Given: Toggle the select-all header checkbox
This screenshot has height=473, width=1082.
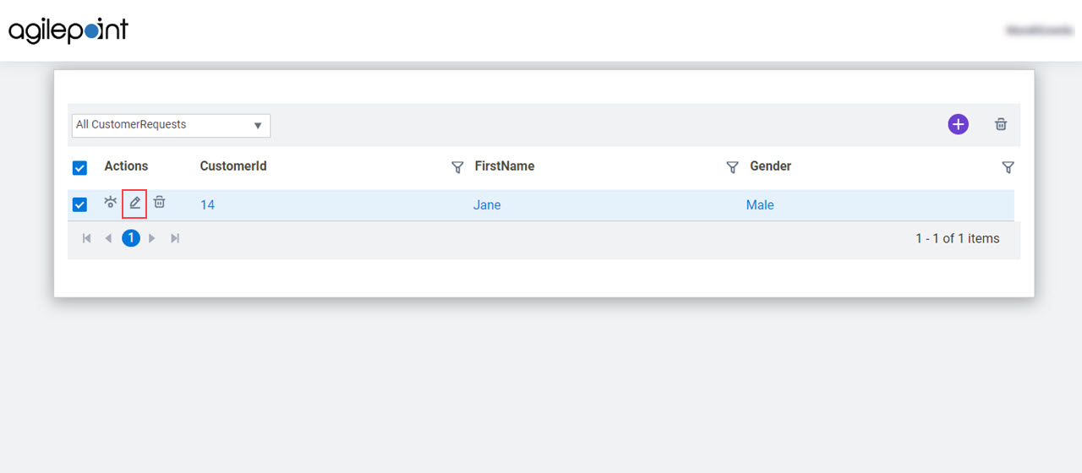Looking at the screenshot, I should pyautogui.click(x=79, y=167).
